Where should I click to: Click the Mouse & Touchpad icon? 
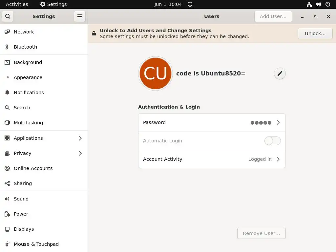[7, 244]
